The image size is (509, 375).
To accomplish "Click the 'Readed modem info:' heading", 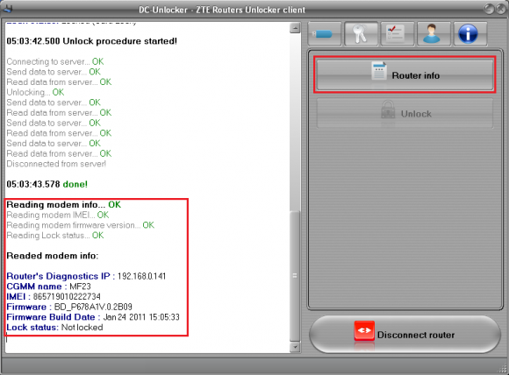I will (x=53, y=256).
